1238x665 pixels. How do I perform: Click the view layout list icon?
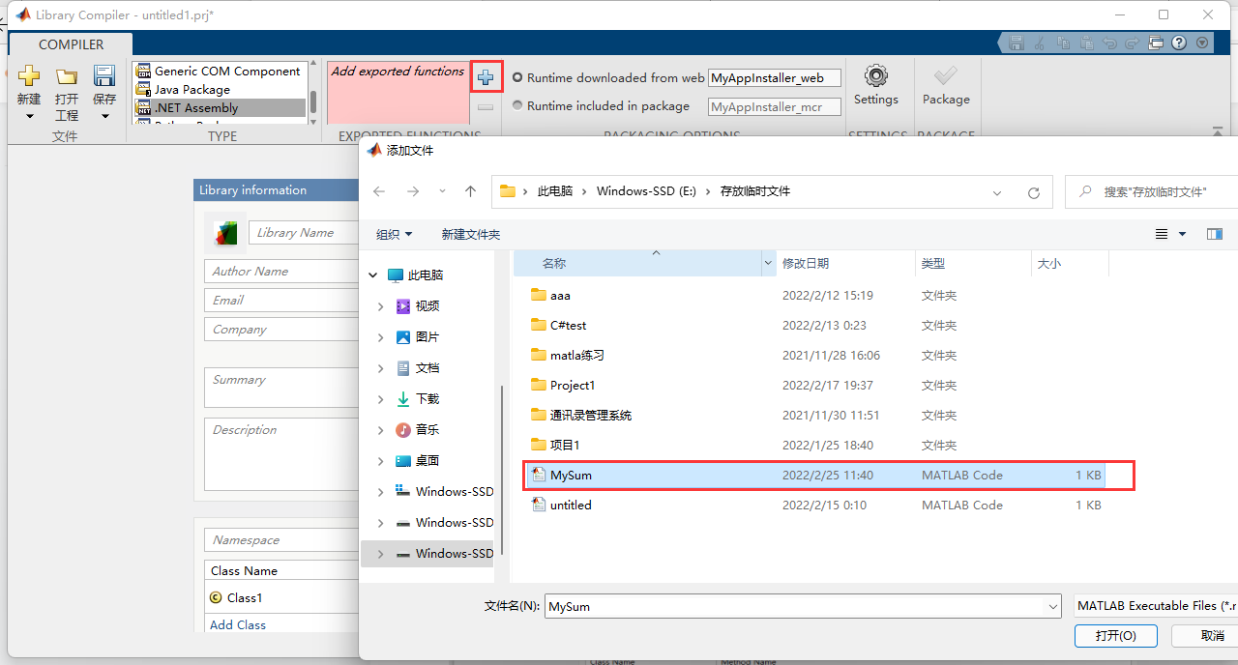(x=1162, y=234)
